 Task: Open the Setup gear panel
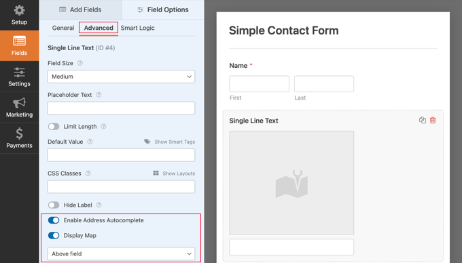coord(19,15)
